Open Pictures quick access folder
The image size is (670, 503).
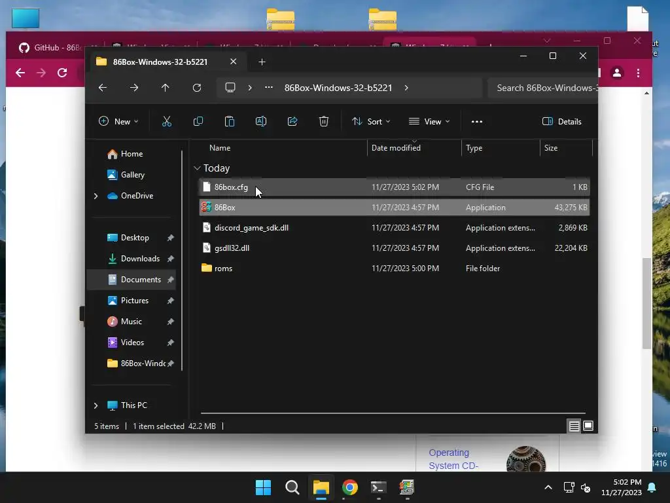click(135, 301)
